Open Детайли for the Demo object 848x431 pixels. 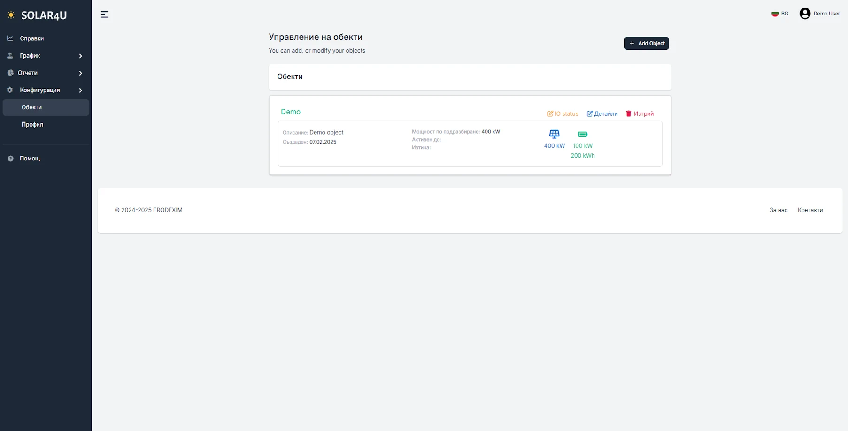point(602,113)
